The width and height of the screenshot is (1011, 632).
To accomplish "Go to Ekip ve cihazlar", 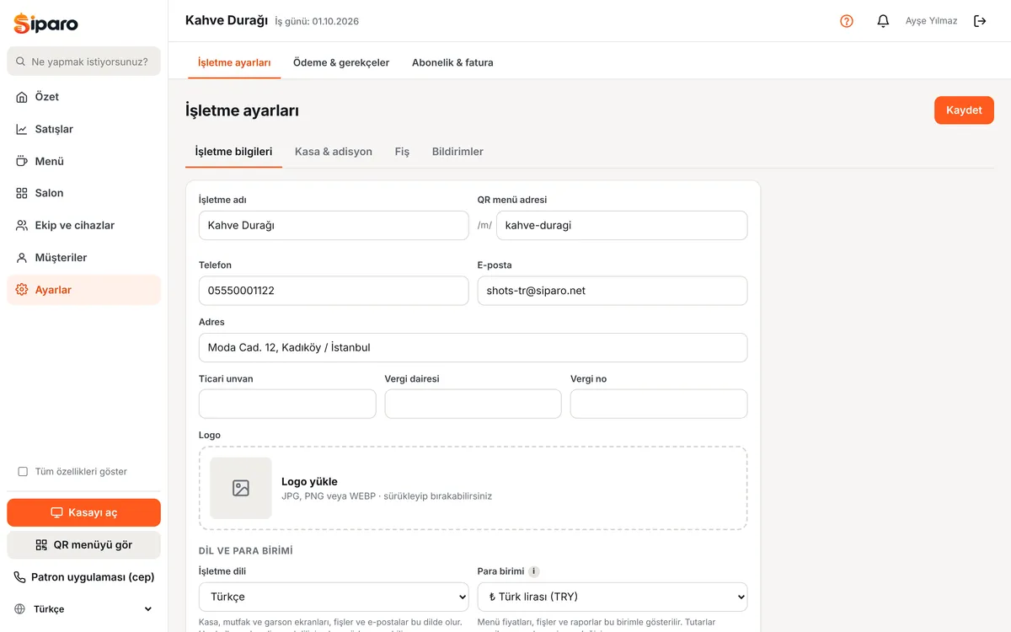I will click(83, 225).
